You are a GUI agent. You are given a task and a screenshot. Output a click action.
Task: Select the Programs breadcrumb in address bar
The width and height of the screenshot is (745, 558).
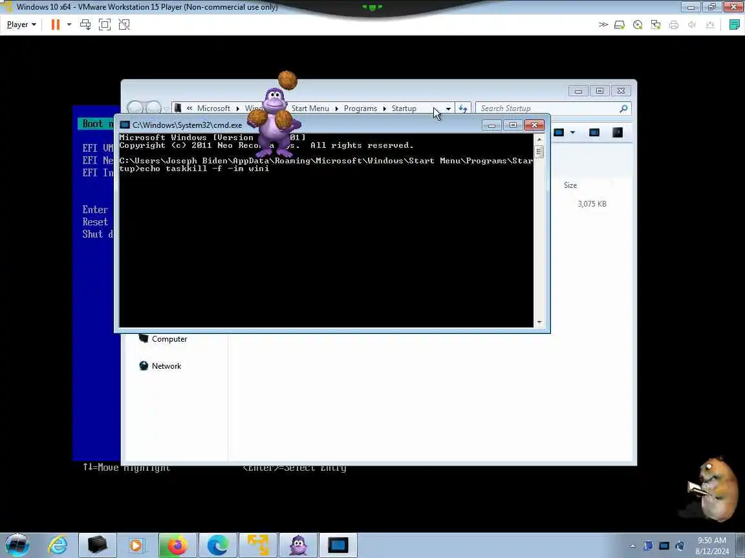pyautogui.click(x=360, y=108)
